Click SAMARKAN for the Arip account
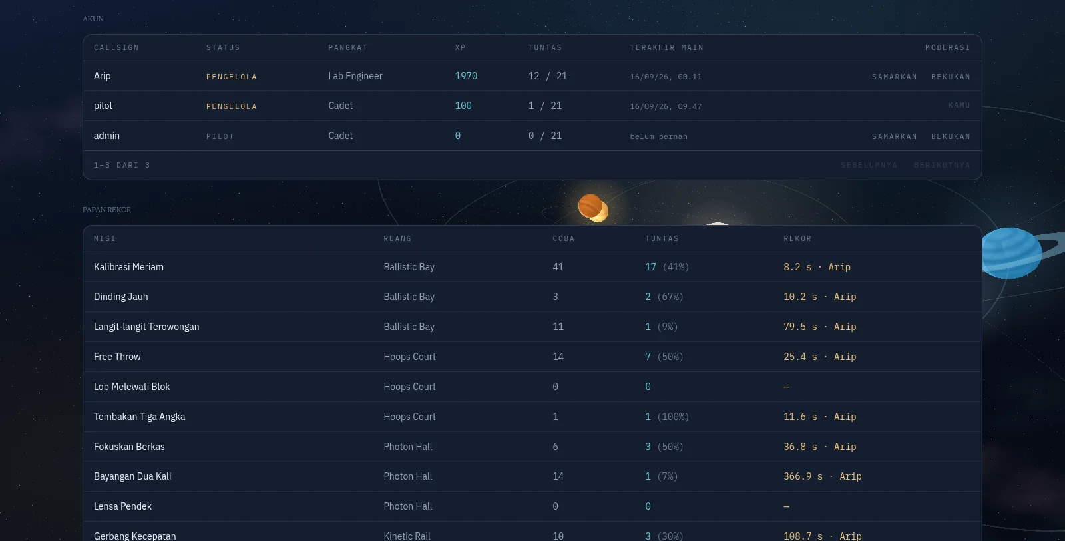This screenshot has width=1065, height=541. pos(894,77)
